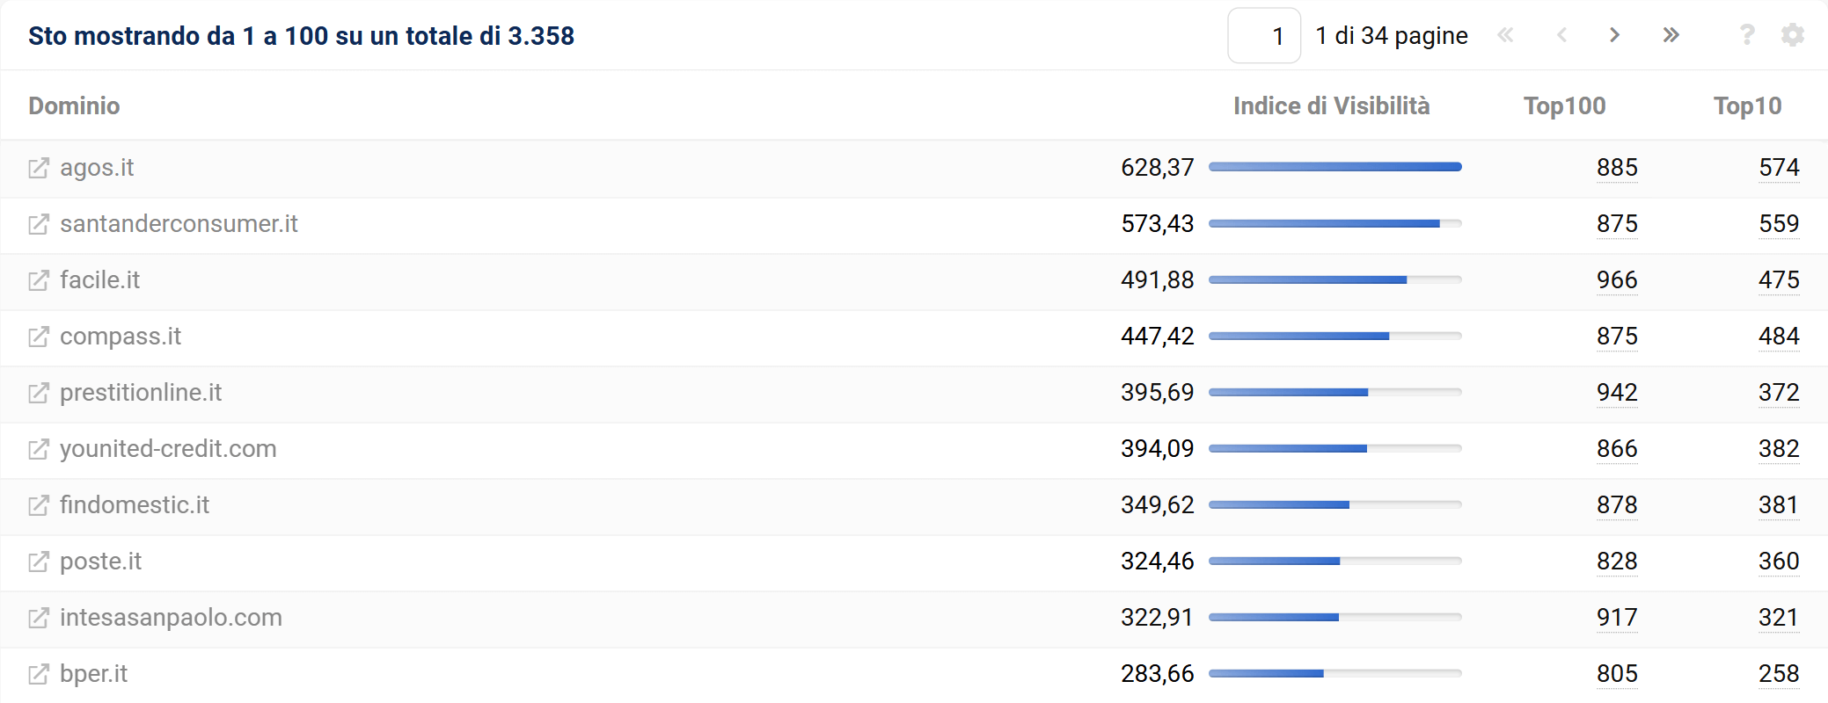This screenshot has height=703, width=1828.
Task: Open santanderconsumer.it domain link
Action: pyautogui.click(x=179, y=224)
